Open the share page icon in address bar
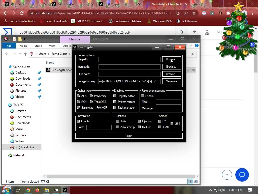This screenshot has height=194, width=258. (186, 13)
